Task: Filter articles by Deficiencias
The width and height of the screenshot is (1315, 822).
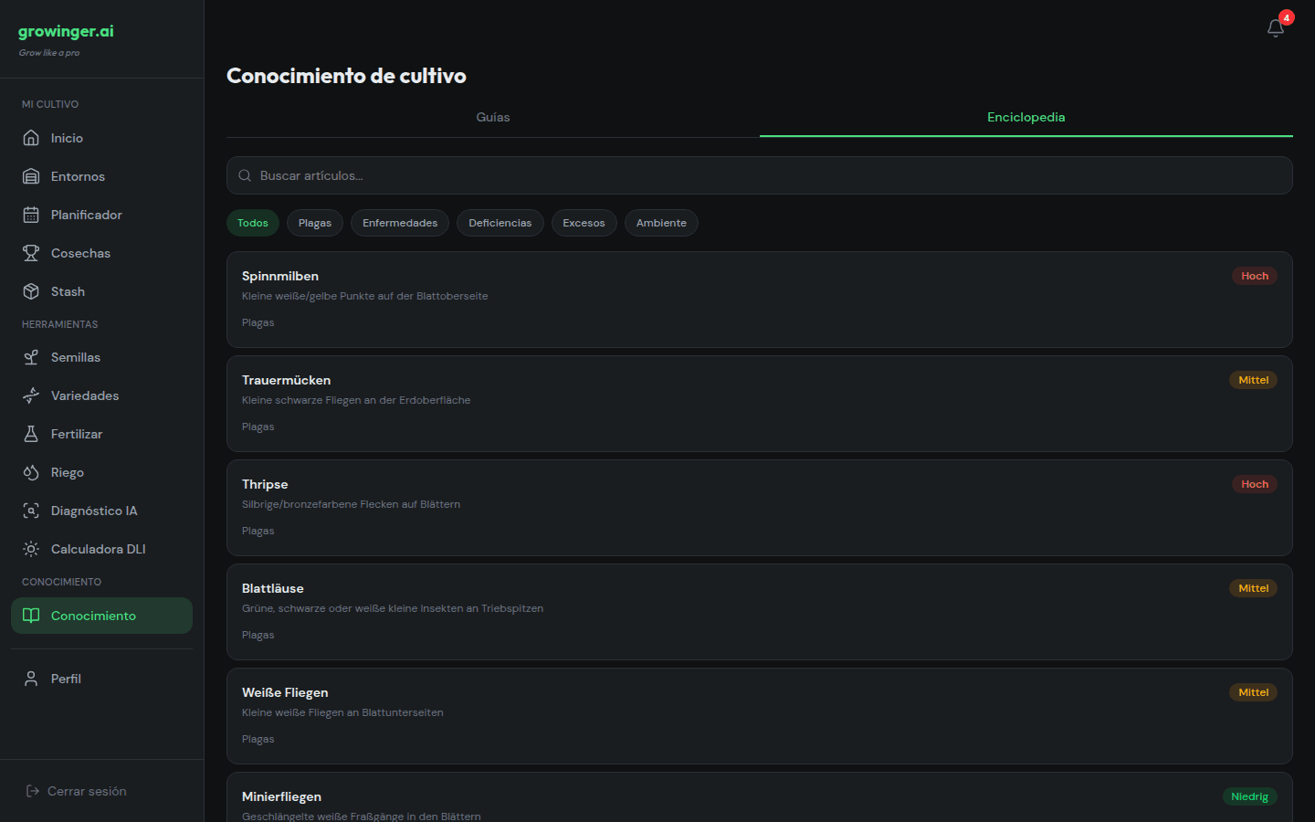Action: tap(500, 223)
